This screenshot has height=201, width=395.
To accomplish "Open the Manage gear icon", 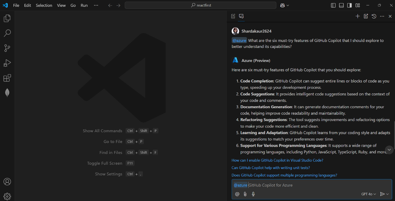I will coord(7,196).
